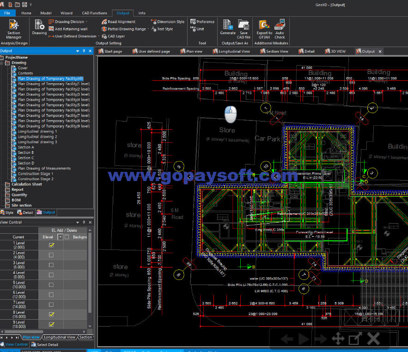Go to the last sheet navigation arrow
Image resolution: width=408 pixels, height=352 pixels.
pos(17,337)
